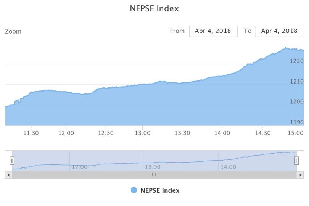309x206 pixels.
Task: Click the navigator right handle grip
Action: tap(296, 161)
